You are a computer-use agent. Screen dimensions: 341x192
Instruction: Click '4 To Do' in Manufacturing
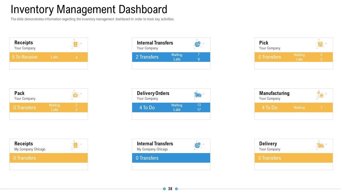(269, 108)
